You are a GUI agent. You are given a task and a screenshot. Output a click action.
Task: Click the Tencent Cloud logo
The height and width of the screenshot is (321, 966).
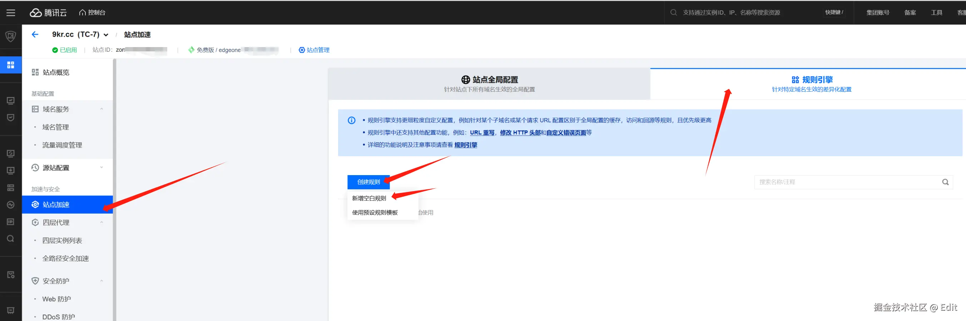click(x=48, y=13)
